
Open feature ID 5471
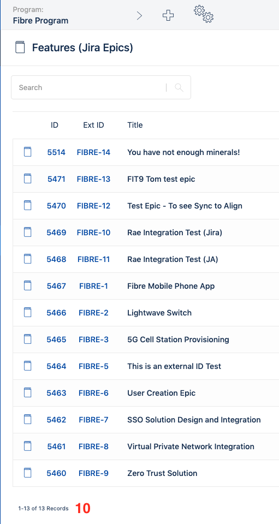coord(56,179)
